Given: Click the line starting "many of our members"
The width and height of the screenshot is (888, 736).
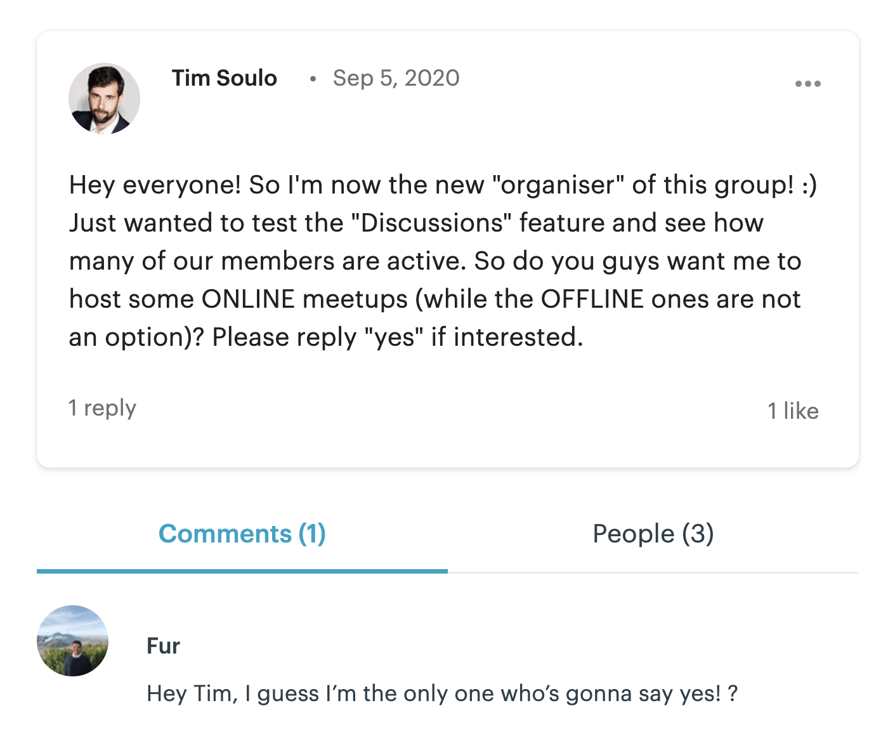Looking at the screenshot, I should coord(434,261).
